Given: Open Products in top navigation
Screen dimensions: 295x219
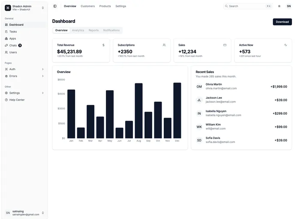Looking at the screenshot, I should point(105,6).
